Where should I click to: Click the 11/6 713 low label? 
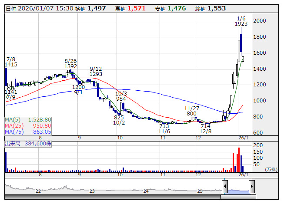coord(164,128)
